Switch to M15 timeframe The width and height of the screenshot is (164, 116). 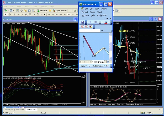pos(57,14)
